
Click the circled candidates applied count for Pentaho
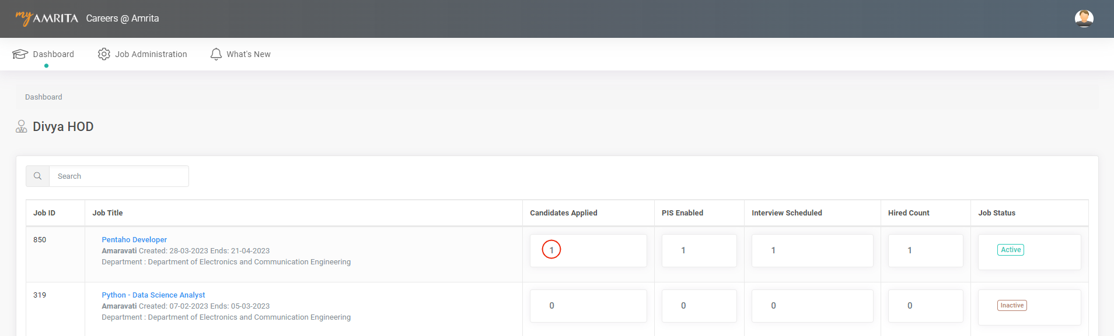[x=551, y=250]
